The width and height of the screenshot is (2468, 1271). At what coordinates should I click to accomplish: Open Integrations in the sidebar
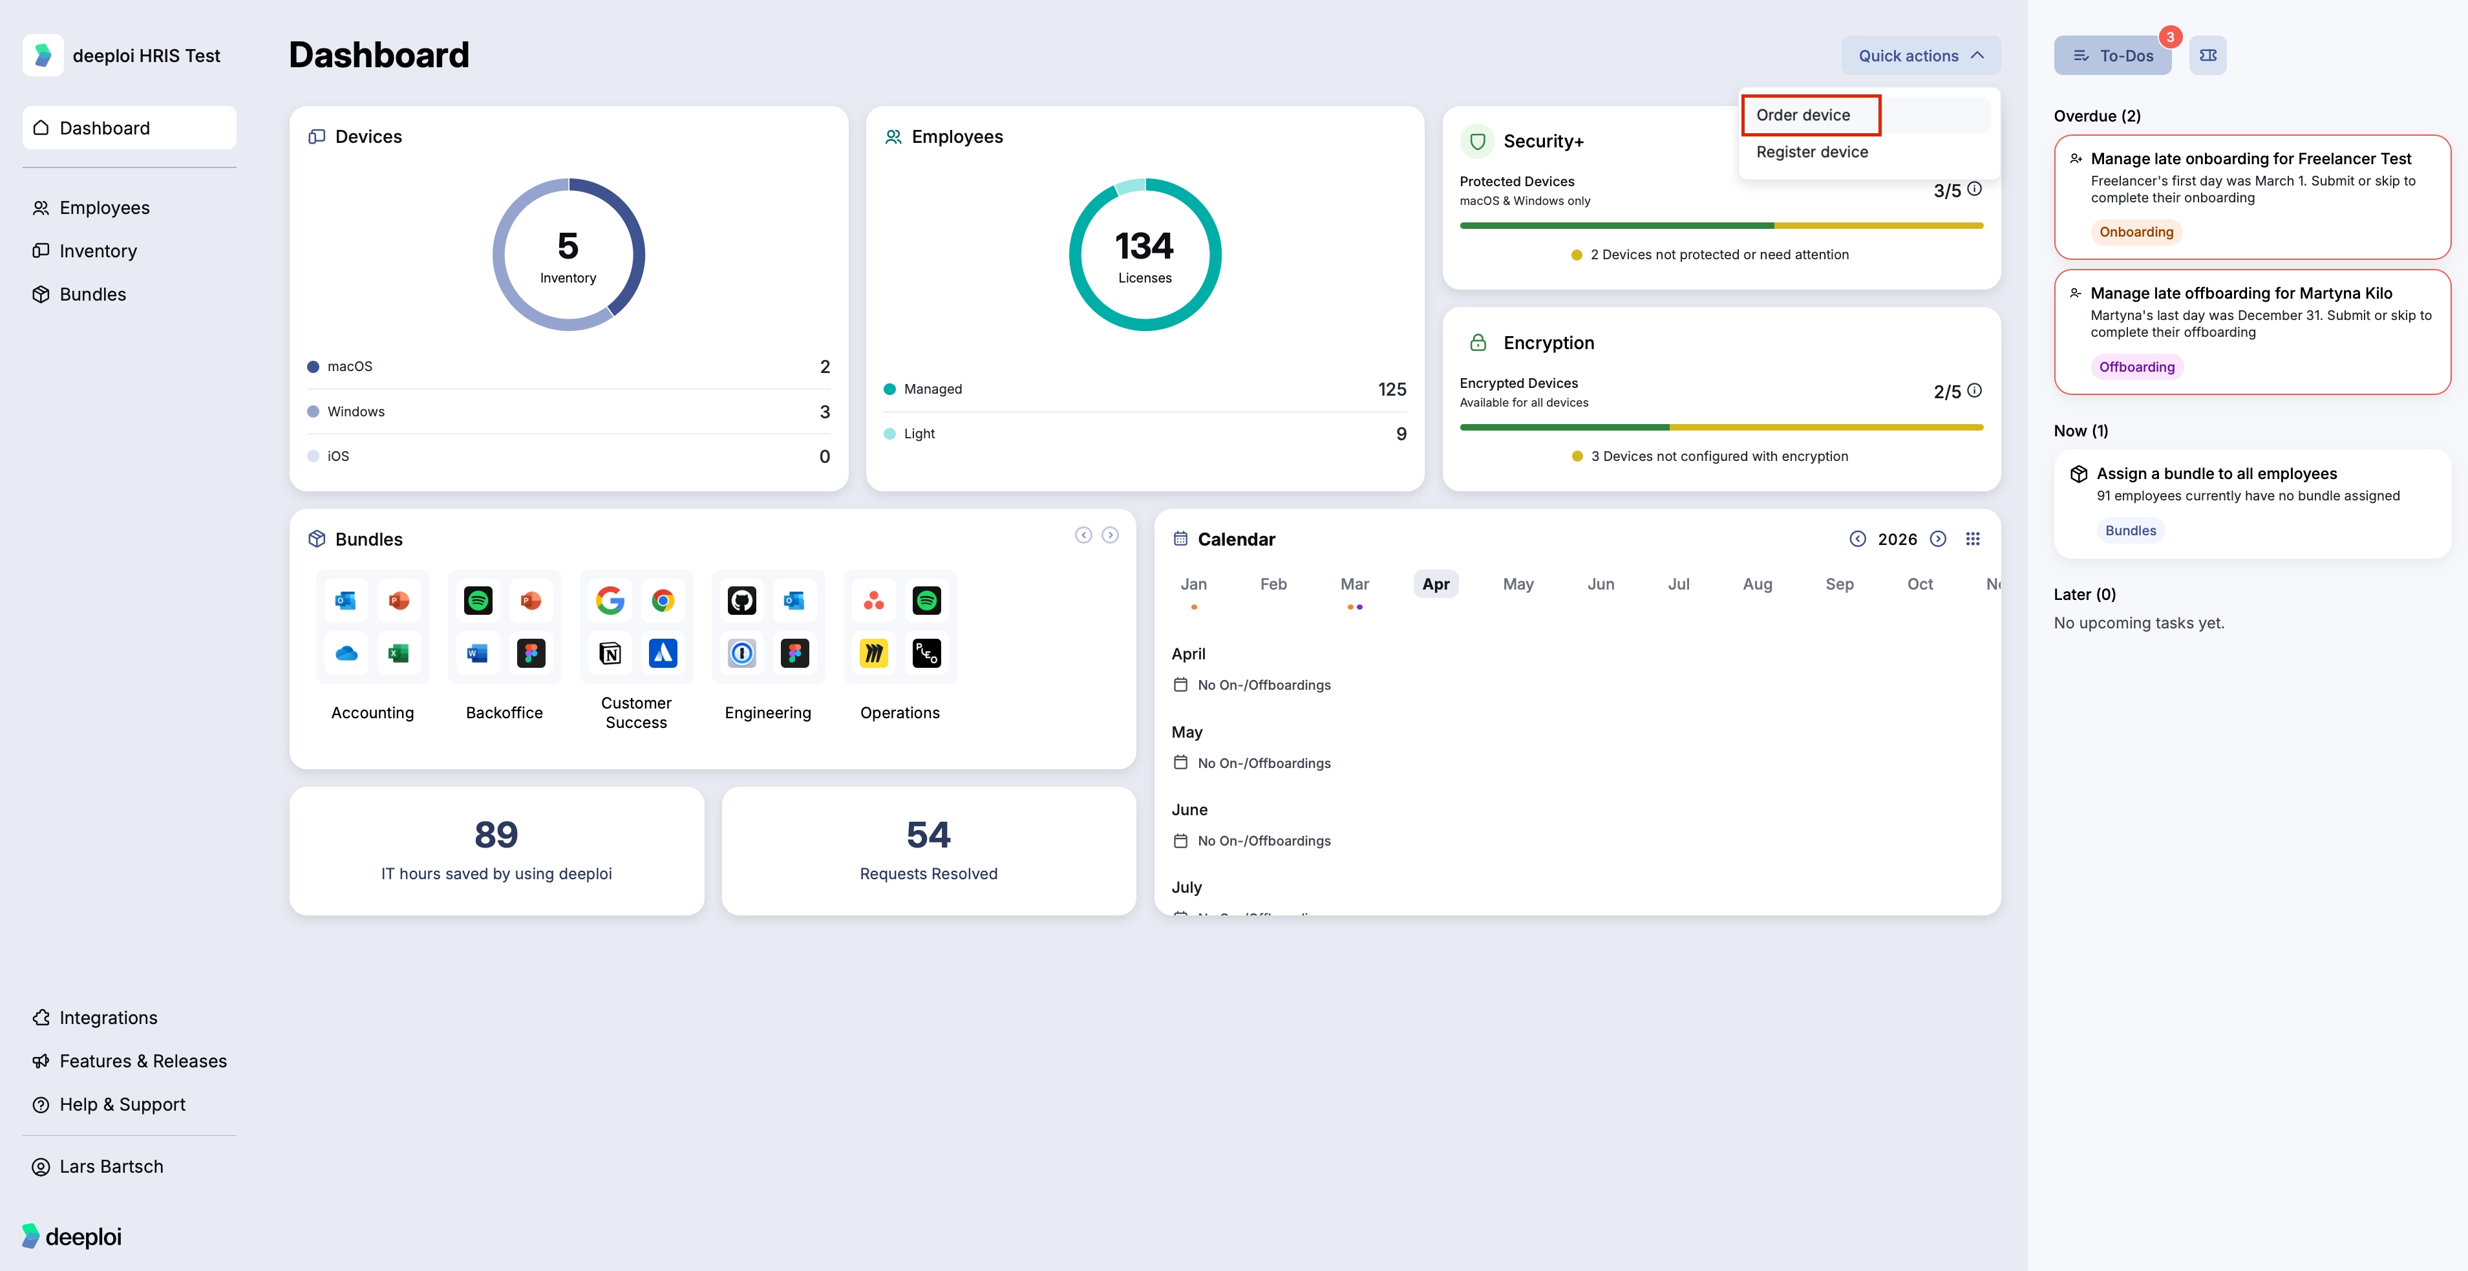[129, 1018]
